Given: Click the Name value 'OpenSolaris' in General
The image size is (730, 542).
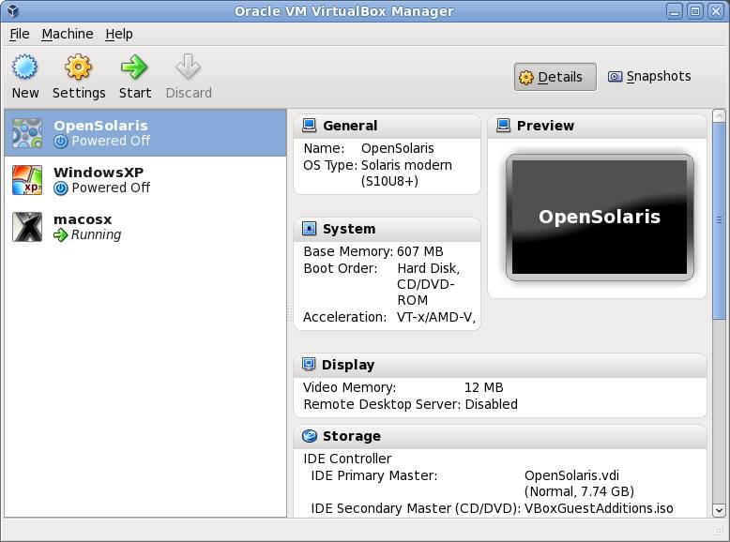Looking at the screenshot, I should (398, 148).
